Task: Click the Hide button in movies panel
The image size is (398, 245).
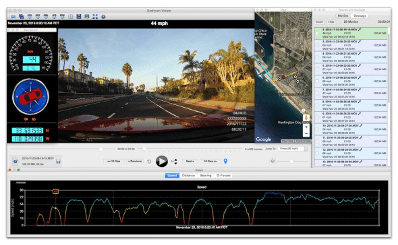Action: (331, 22)
